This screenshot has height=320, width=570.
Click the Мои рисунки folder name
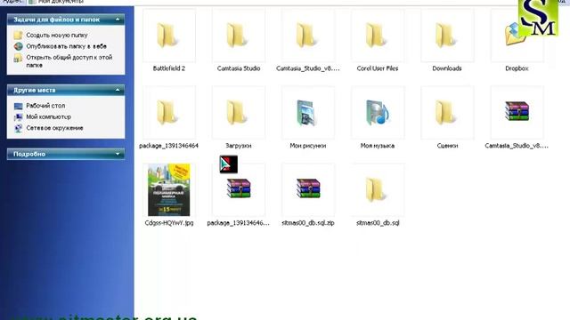pyautogui.click(x=308, y=146)
